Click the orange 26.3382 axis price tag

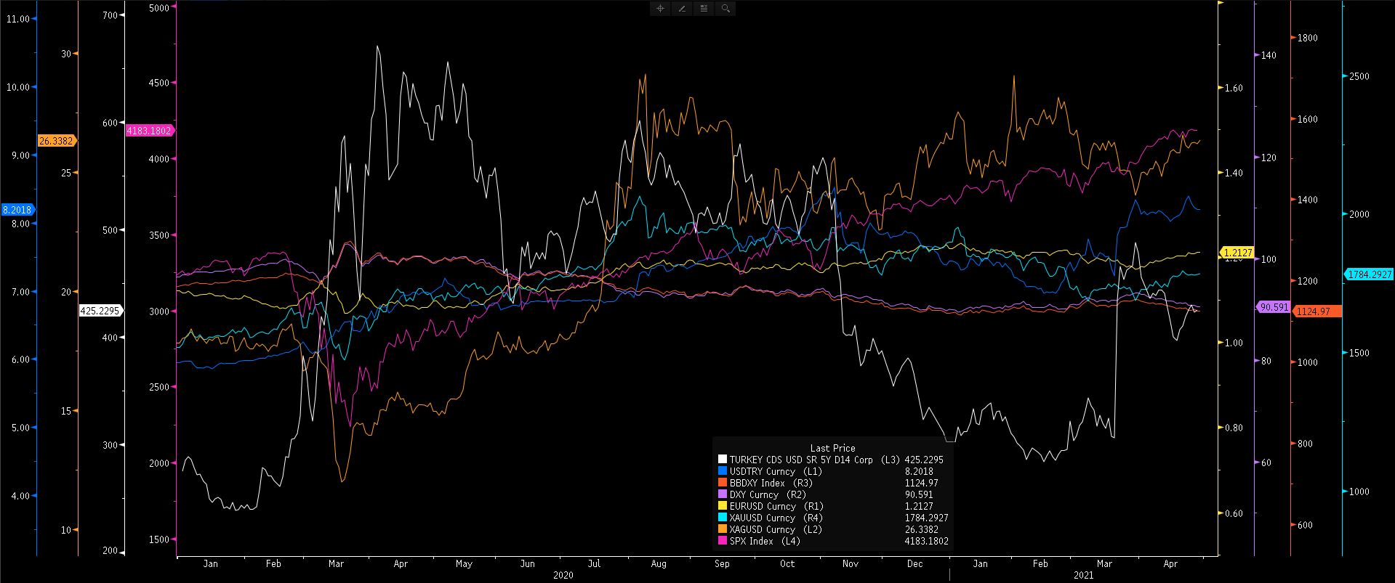click(x=57, y=141)
